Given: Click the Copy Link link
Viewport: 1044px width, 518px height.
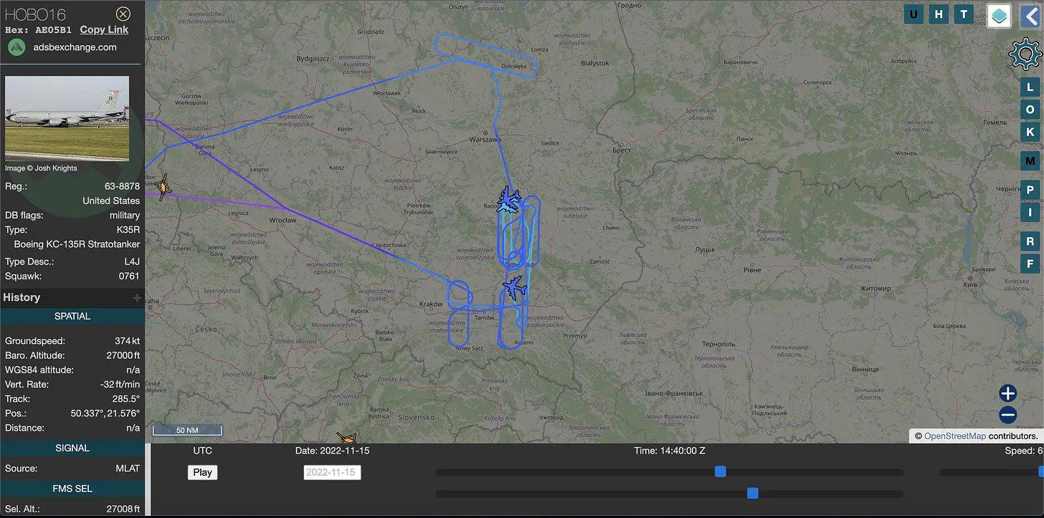Looking at the screenshot, I should tap(104, 29).
